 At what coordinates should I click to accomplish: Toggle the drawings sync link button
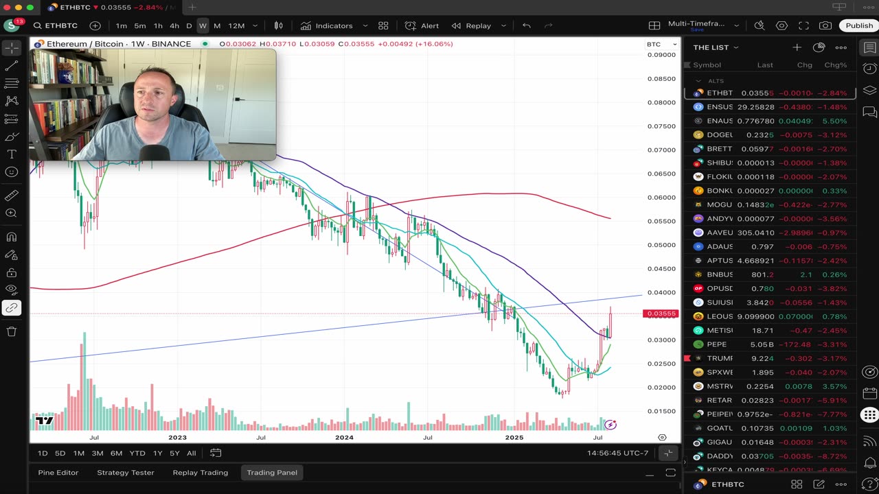(x=12, y=308)
